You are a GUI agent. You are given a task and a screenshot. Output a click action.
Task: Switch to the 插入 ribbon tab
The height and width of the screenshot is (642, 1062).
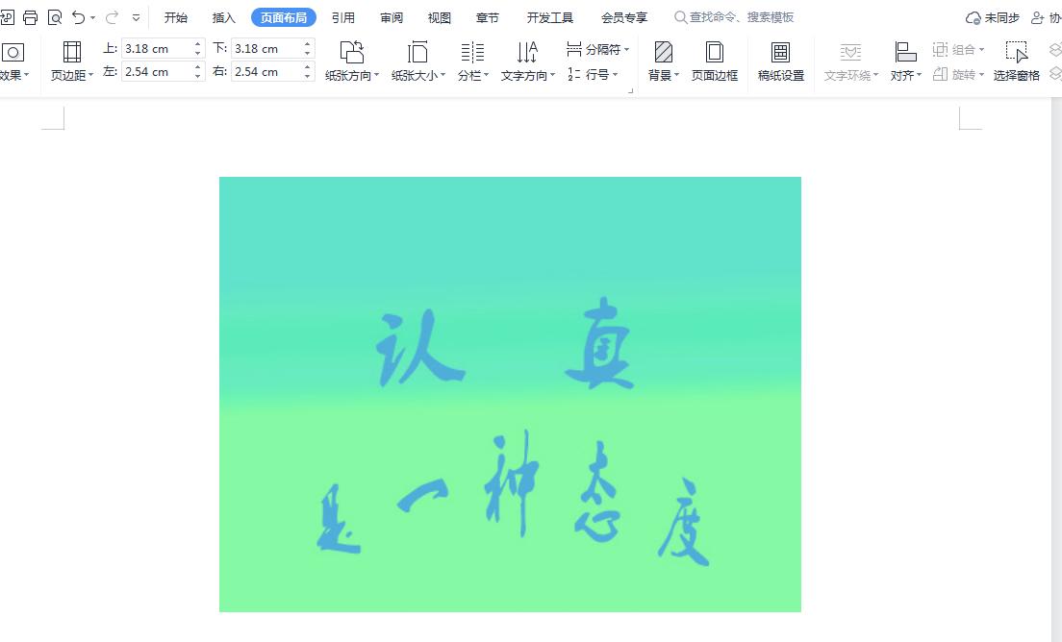[x=223, y=16]
